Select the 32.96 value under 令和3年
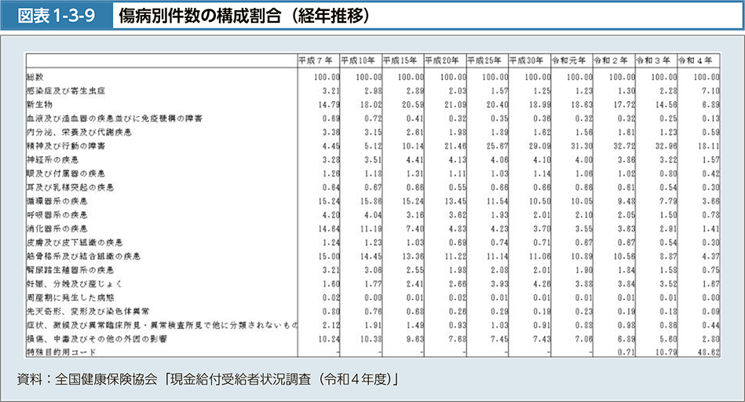 (x=665, y=145)
